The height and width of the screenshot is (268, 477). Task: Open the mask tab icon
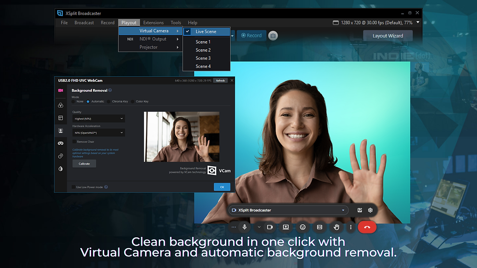pyautogui.click(x=60, y=143)
